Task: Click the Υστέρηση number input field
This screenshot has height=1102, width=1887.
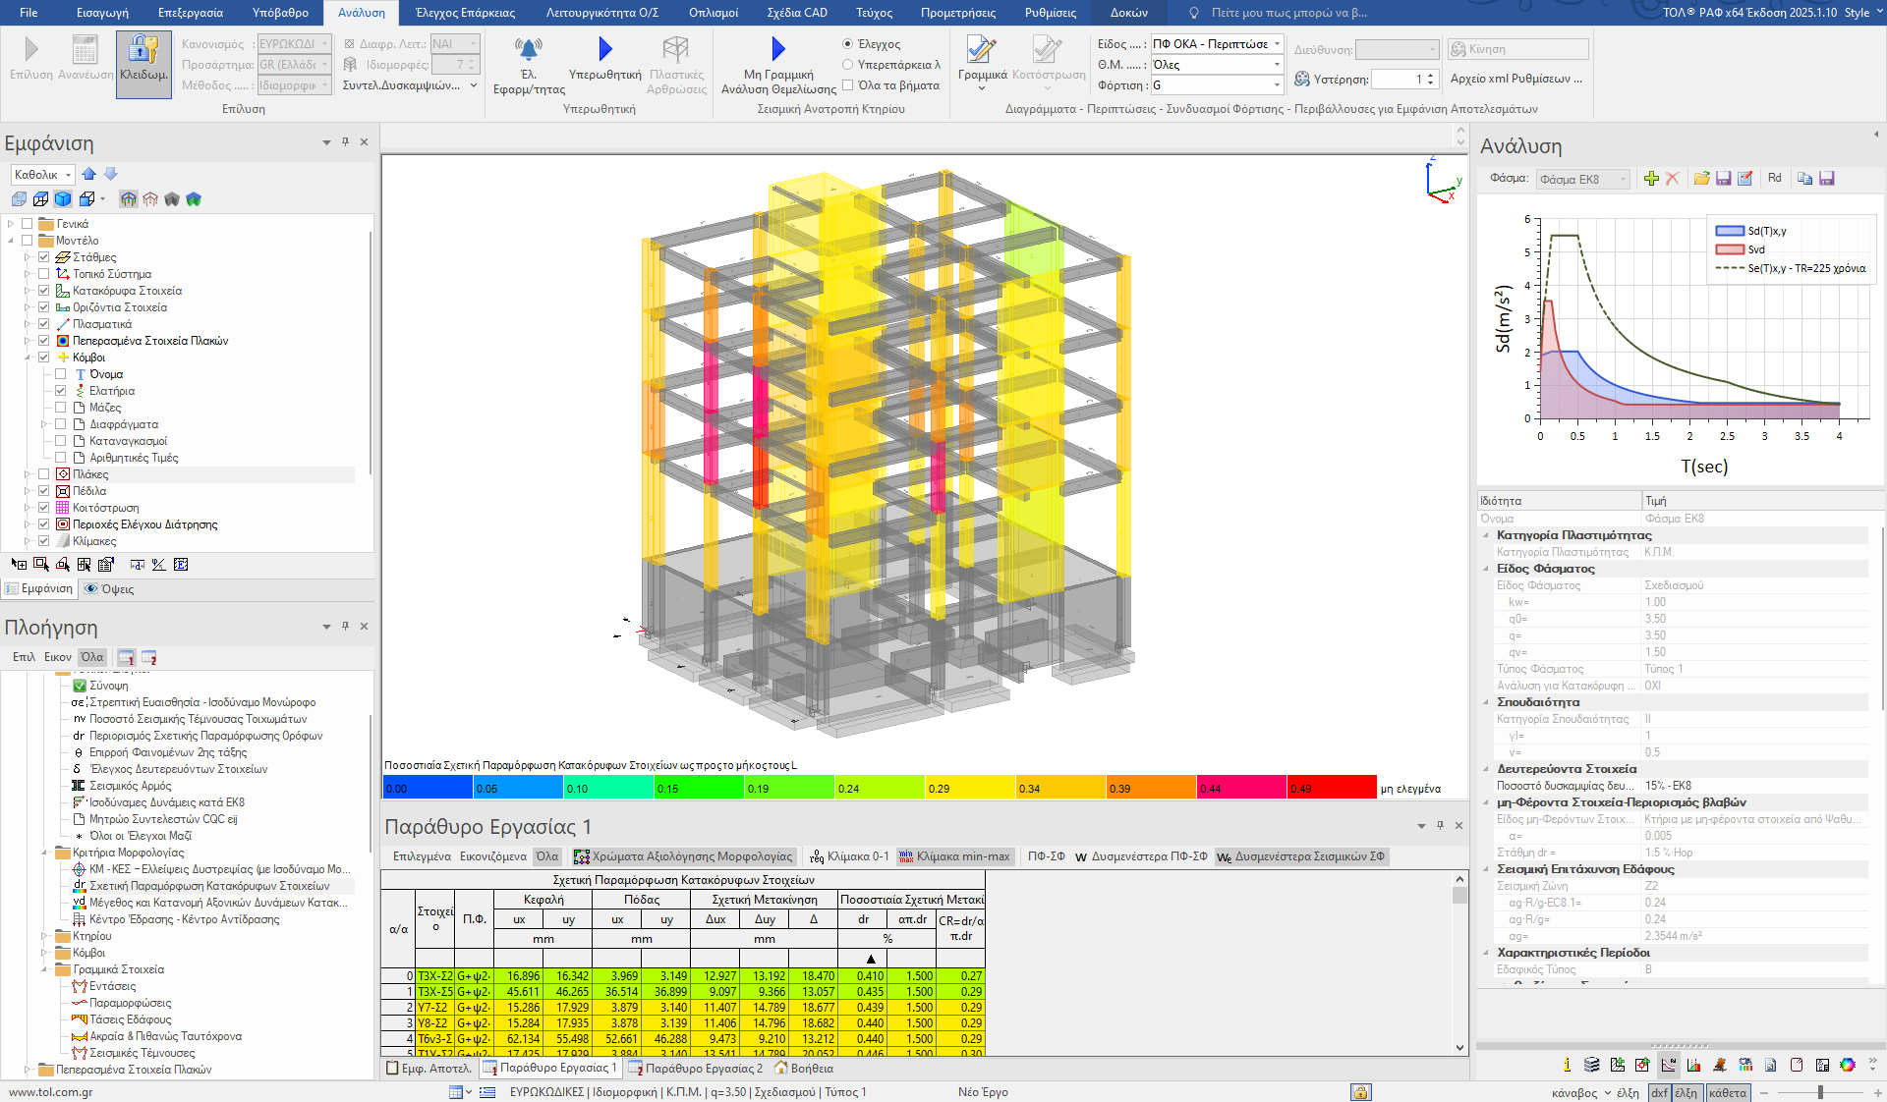Action: click(x=1398, y=80)
